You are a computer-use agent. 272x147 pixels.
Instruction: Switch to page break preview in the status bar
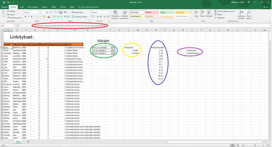pyautogui.click(x=243, y=145)
